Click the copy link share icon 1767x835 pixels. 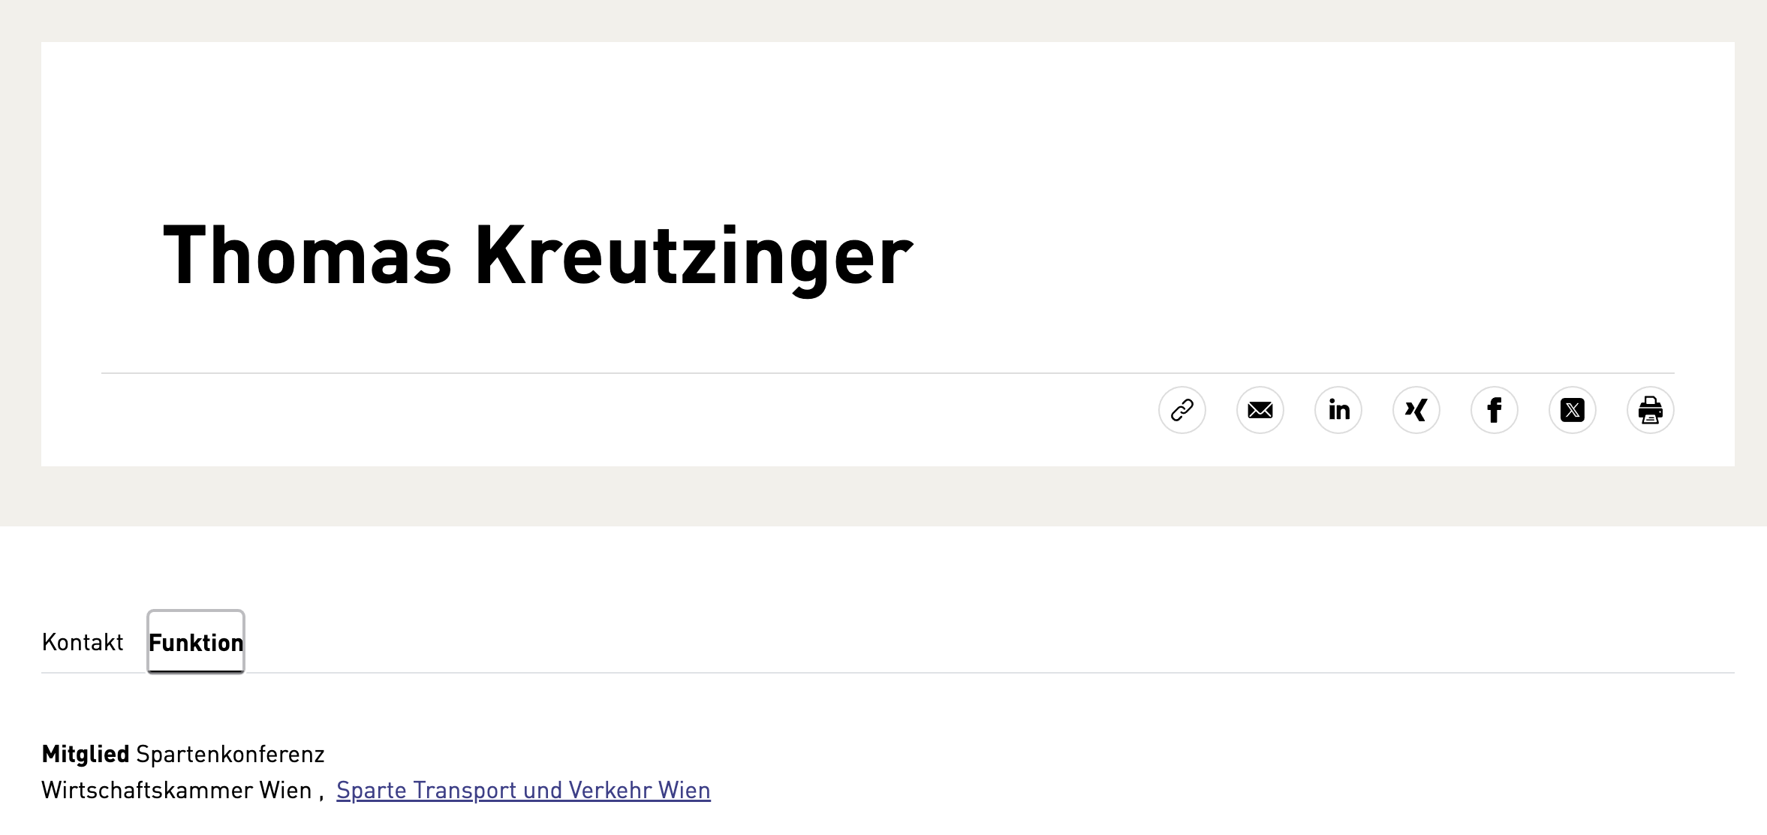[1182, 410]
